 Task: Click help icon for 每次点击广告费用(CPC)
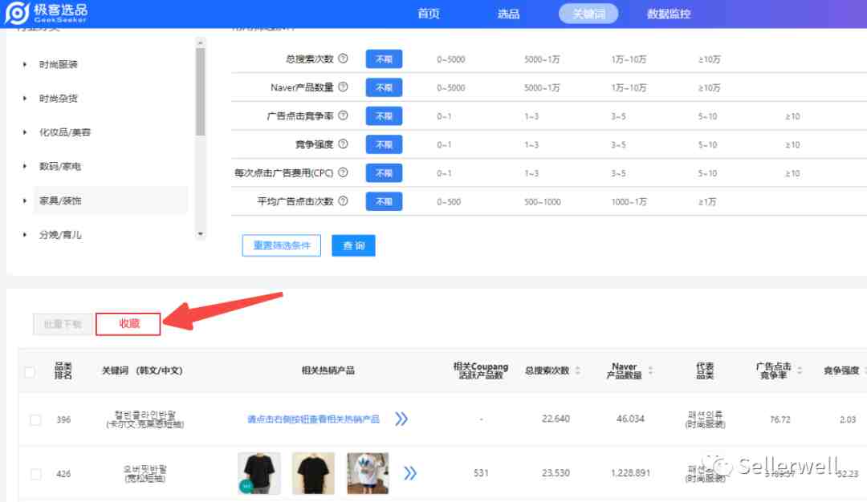343,172
